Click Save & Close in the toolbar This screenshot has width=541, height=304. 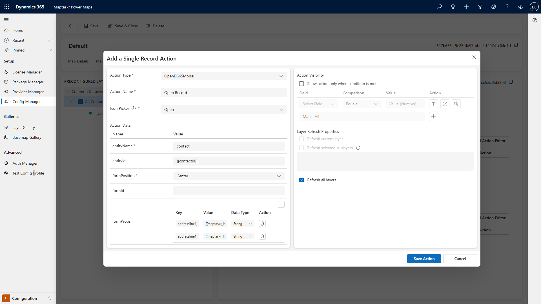click(123, 26)
